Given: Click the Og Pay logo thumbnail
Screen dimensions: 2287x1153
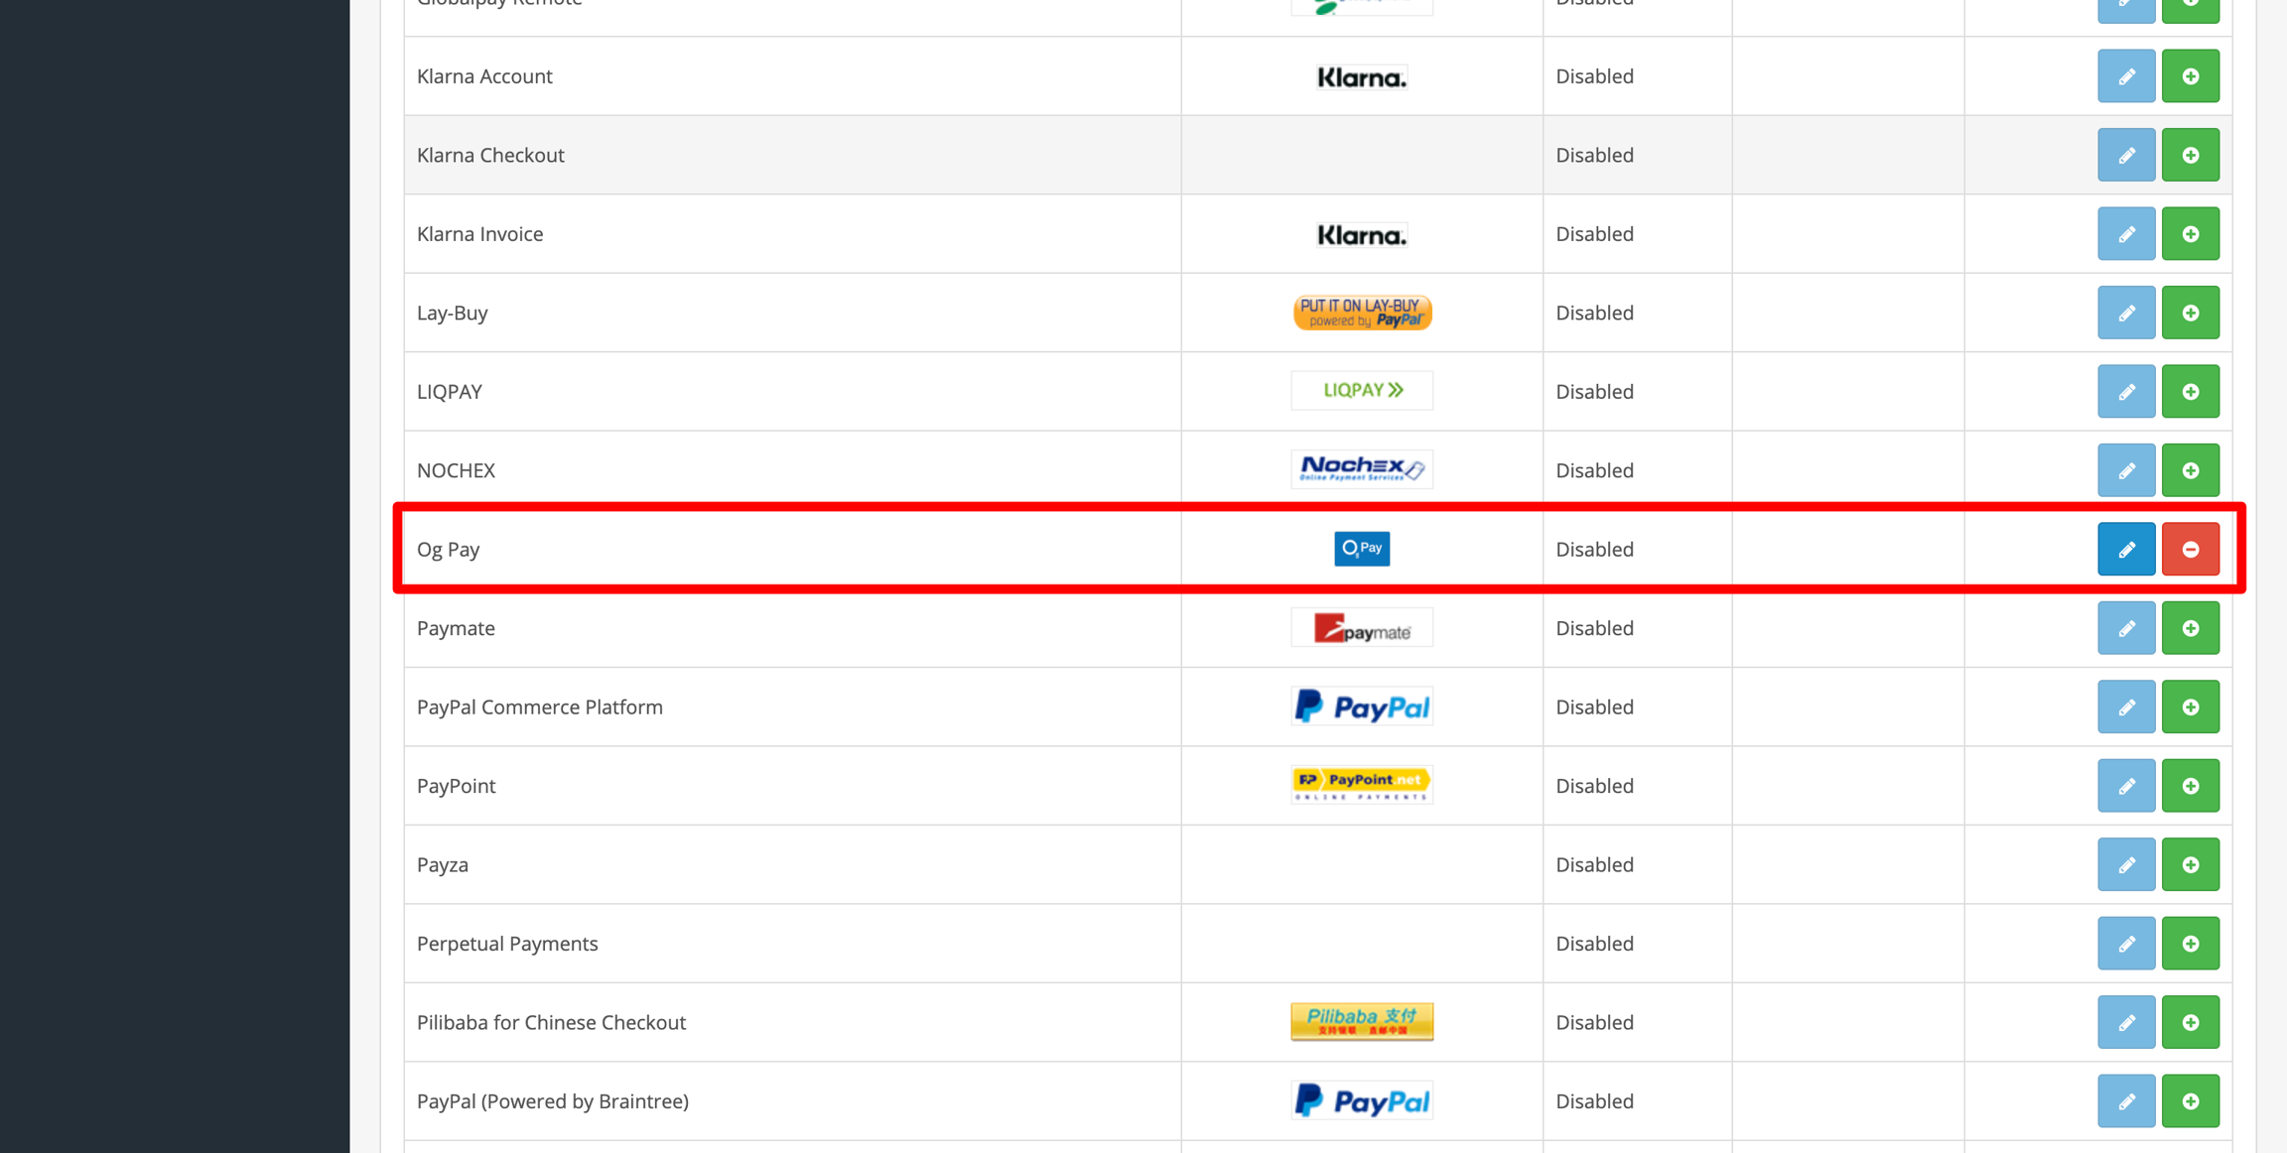Looking at the screenshot, I should (1361, 549).
